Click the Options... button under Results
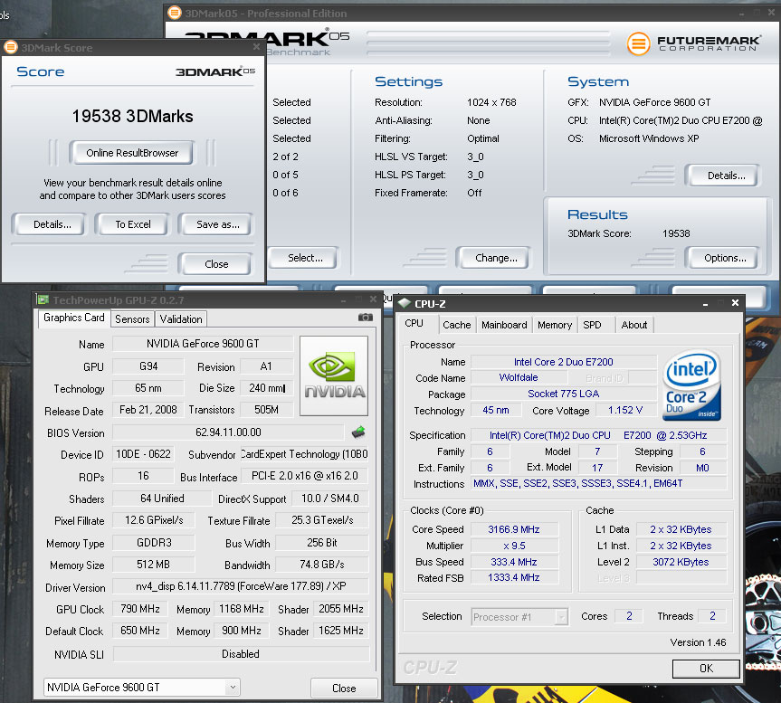The image size is (781, 703). click(725, 258)
